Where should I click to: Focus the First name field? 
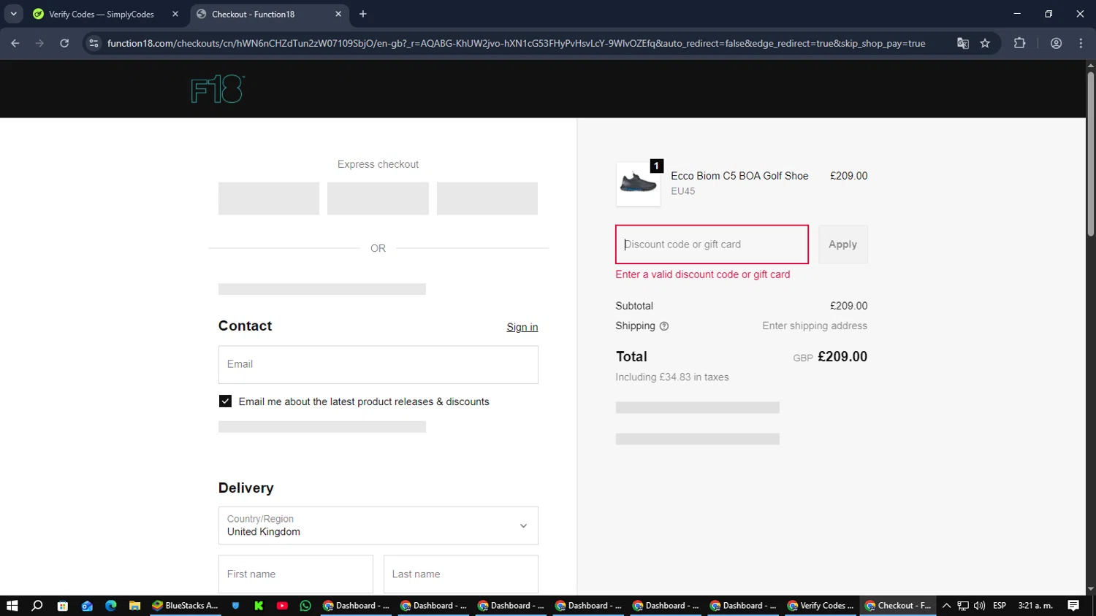pyautogui.click(x=296, y=574)
